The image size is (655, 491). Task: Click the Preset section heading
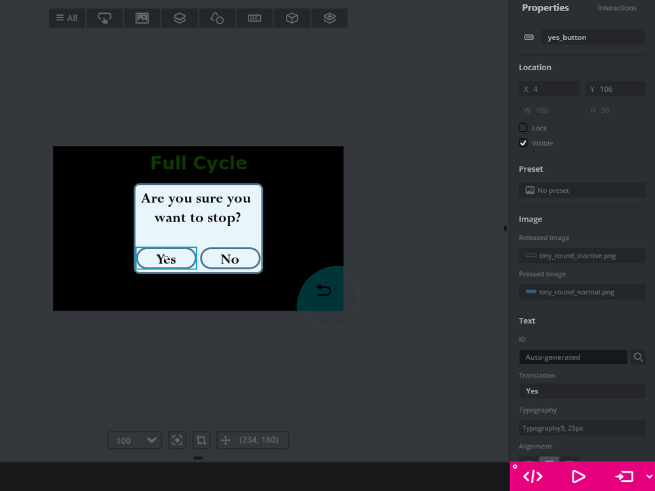pos(530,168)
